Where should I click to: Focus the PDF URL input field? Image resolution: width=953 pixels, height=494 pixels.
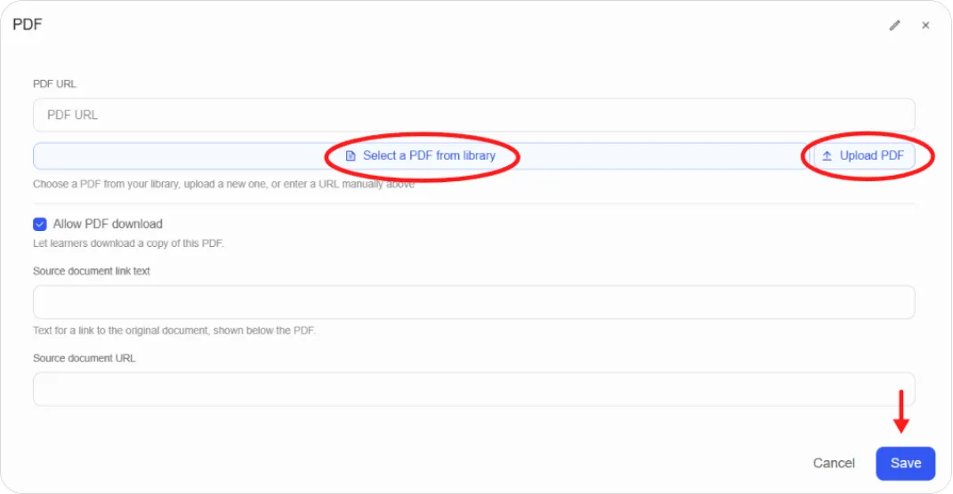point(474,115)
